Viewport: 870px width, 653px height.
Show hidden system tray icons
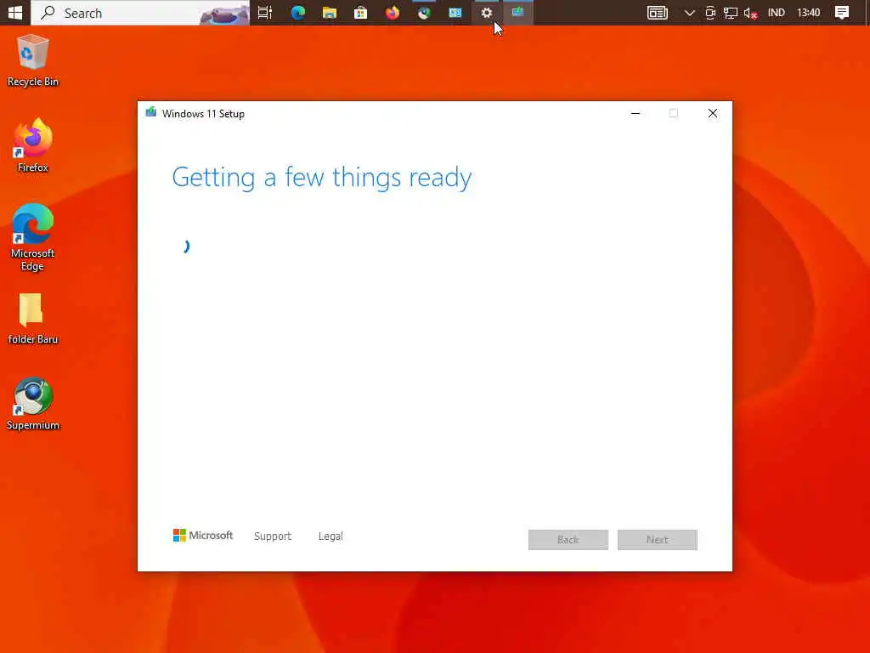point(689,13)
